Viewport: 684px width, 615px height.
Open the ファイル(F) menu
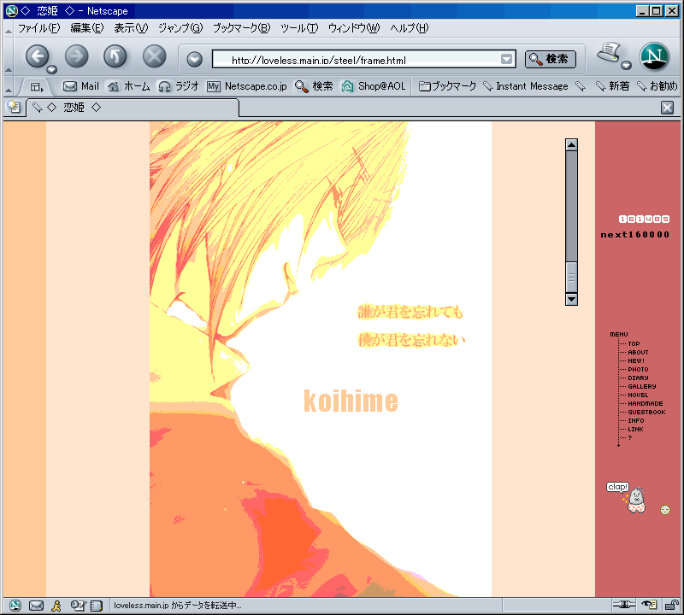(x=38, y=28)
